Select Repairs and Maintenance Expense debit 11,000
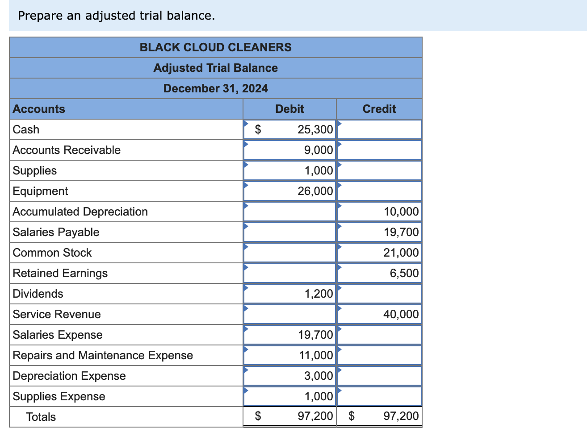 pyautogui.click(x=289, y=355)
